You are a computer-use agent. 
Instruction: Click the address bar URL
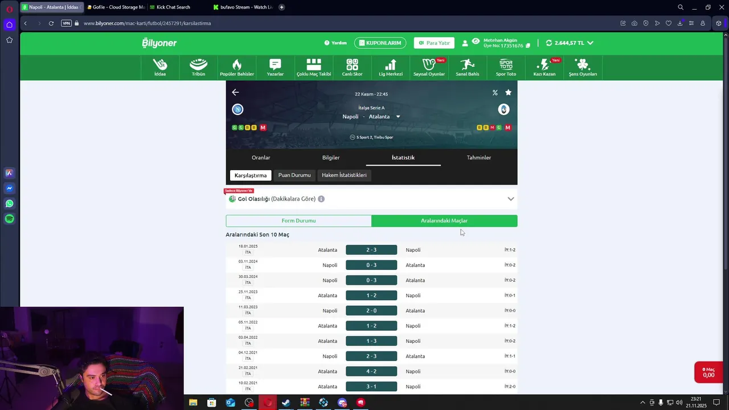pyautogui.click(x=147, y=23)
